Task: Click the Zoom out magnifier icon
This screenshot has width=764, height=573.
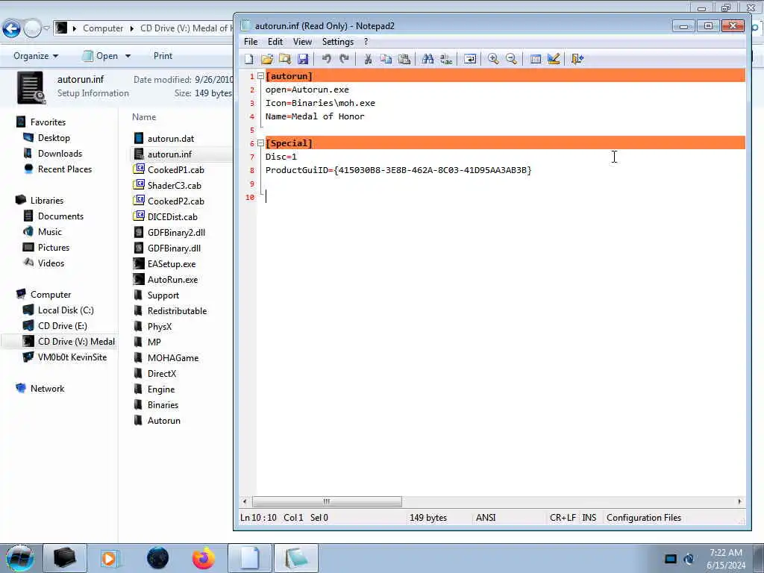Action: (511, 60)
